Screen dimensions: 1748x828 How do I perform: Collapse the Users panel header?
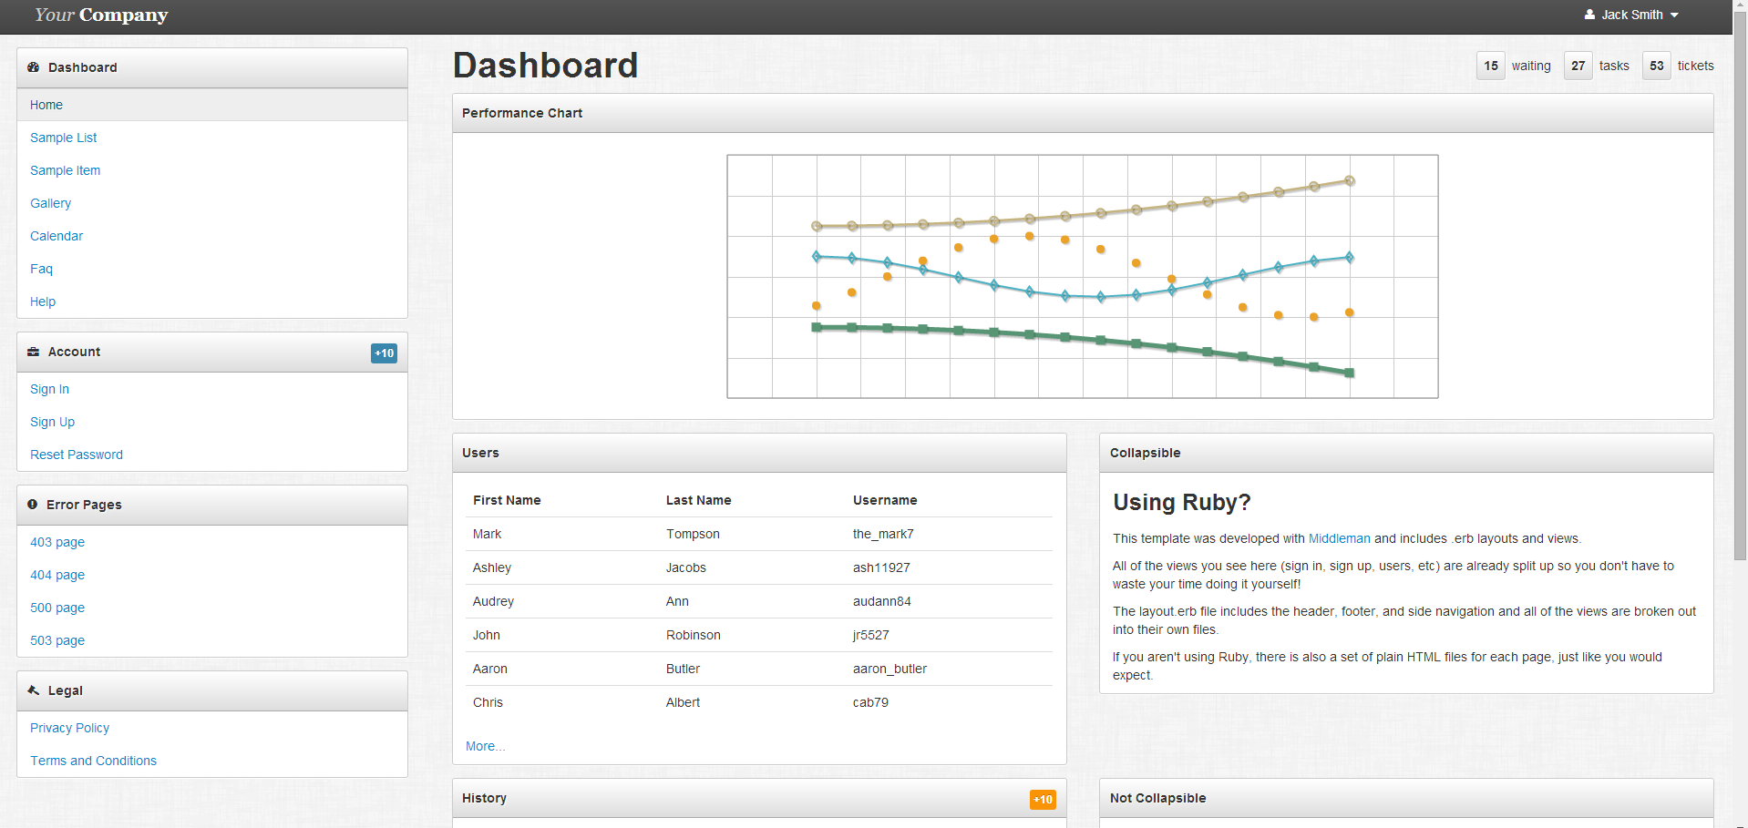click(759, 453)
